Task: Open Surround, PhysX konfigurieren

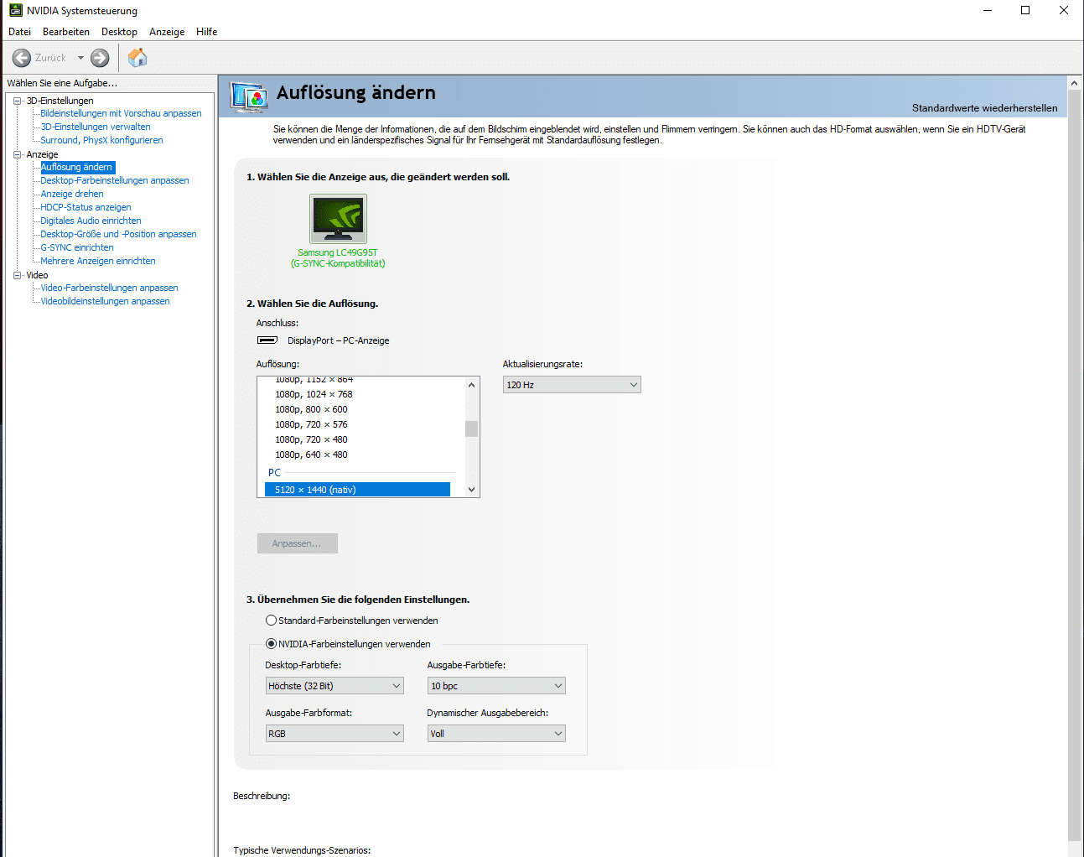Action: (101, 140)
